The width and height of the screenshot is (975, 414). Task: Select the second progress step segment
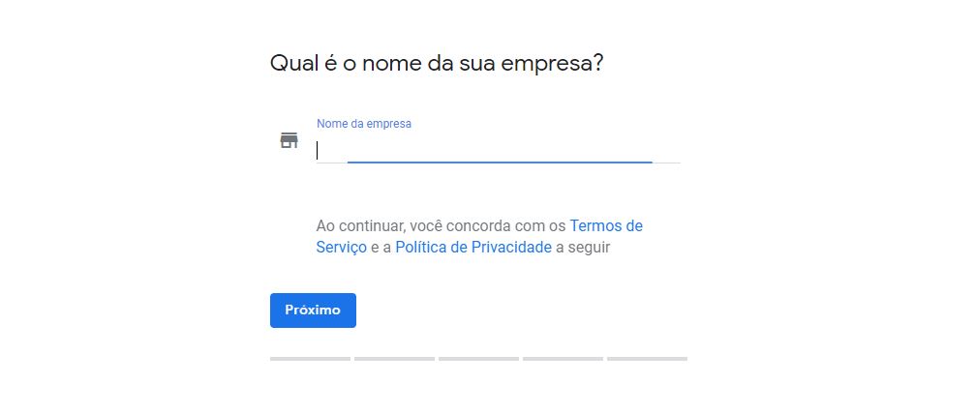tap(394, 359)
